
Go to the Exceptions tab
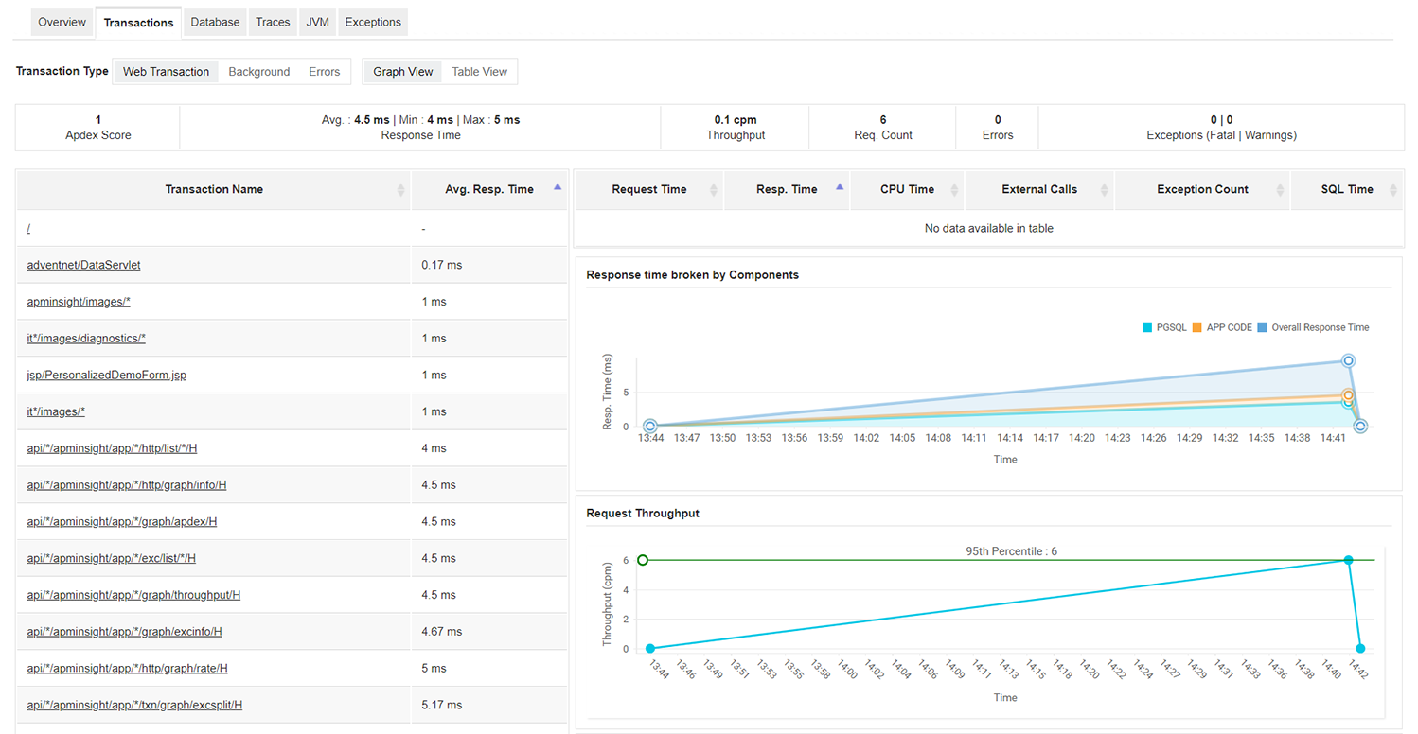372,22
